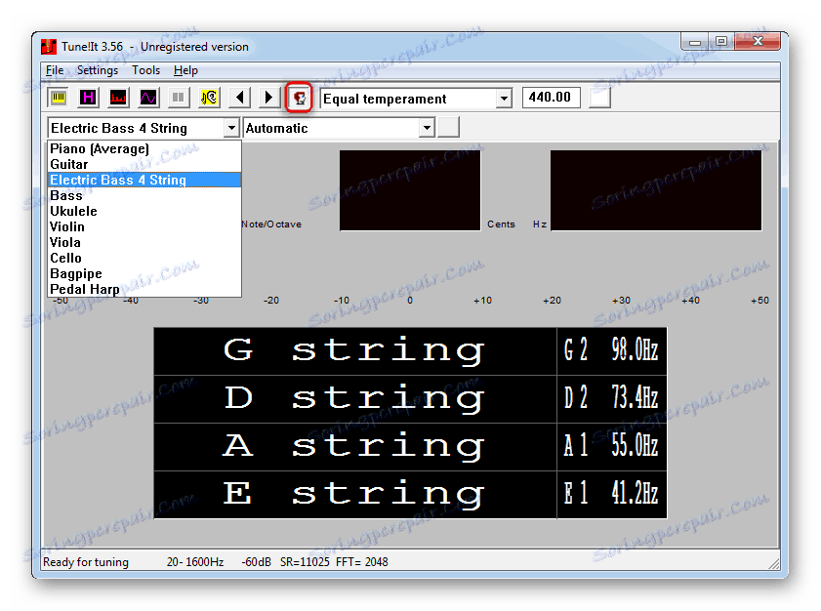Open the Equal temperament dropdown

tap(416, 99)
